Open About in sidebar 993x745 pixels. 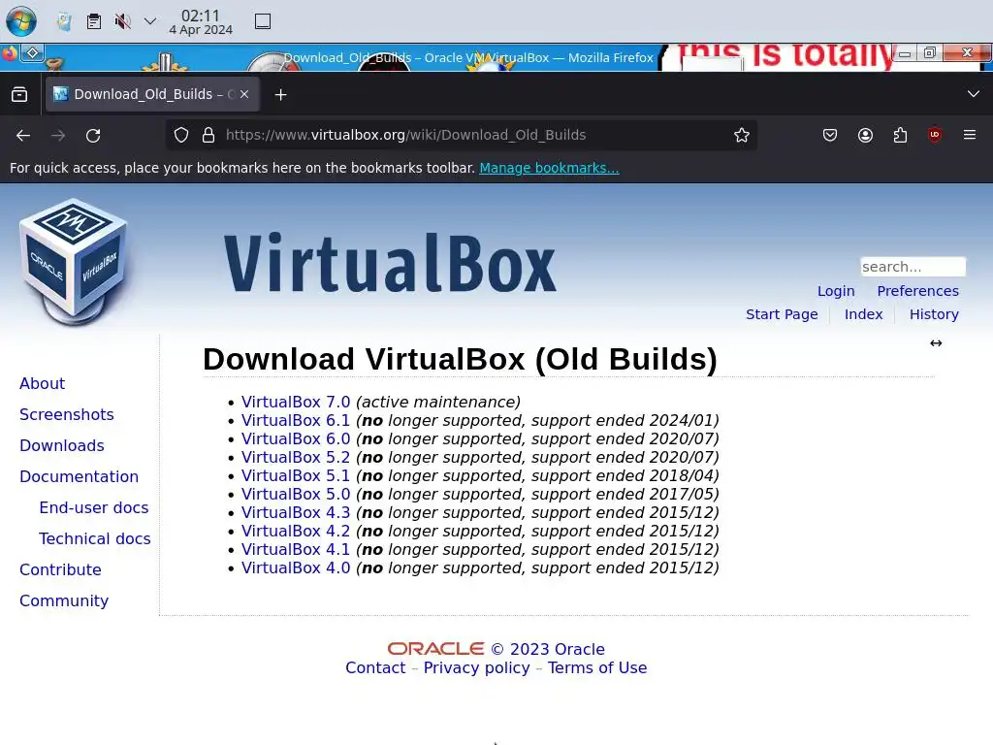(x=42, y=383)
